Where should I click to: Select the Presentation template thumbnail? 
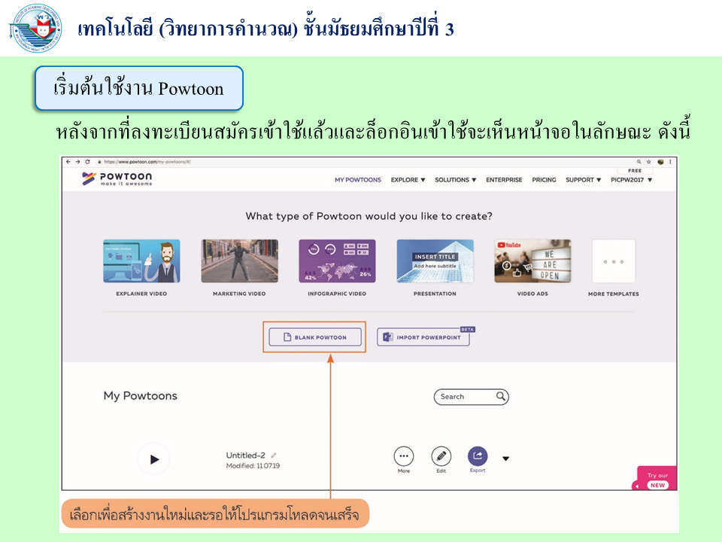pos(435,261)
